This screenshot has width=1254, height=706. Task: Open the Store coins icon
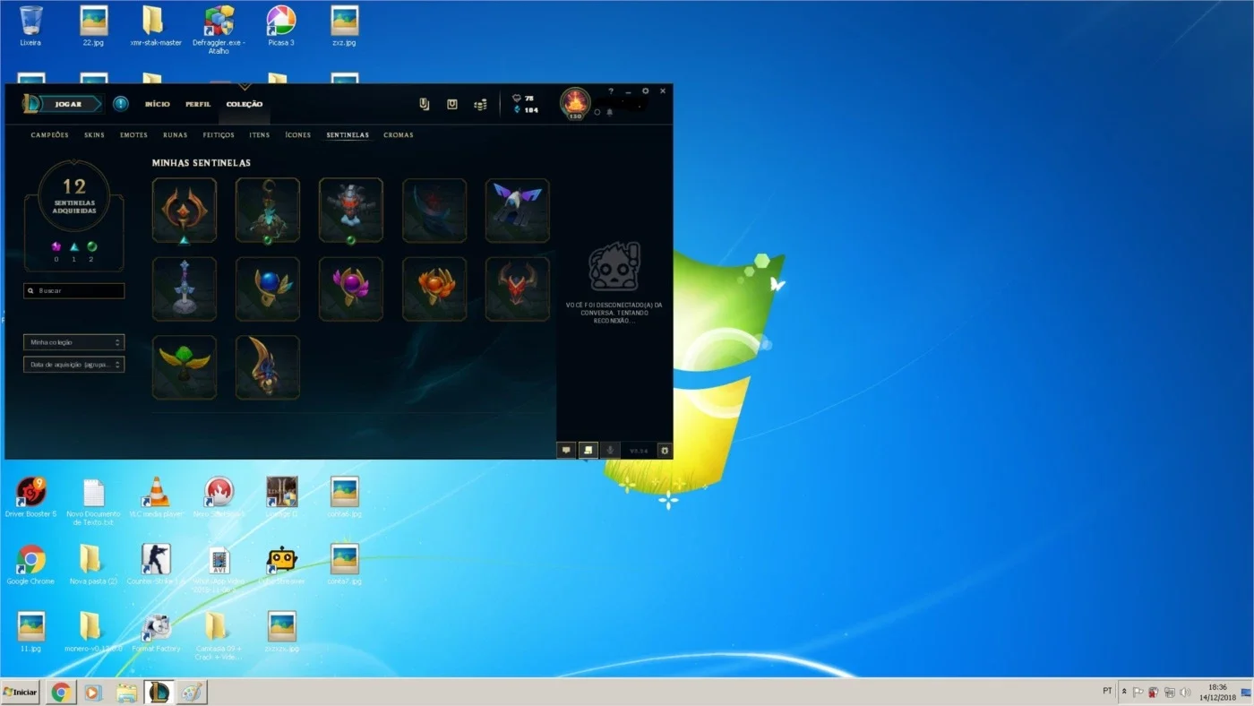(481, 105)
